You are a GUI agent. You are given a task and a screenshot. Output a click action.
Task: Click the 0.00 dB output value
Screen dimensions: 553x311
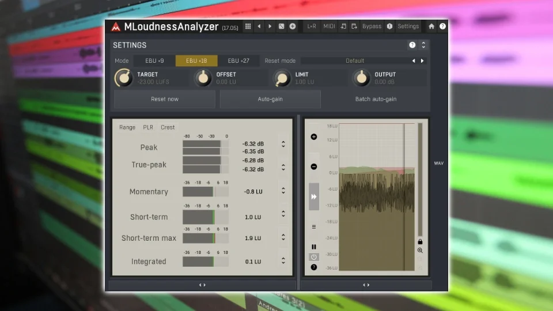384,82
